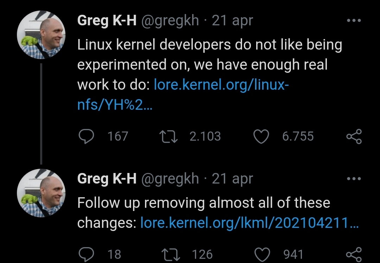Share the first tweet about Linux developers
This screenshot has width=380, height=263.
click(x=354, y=136)
